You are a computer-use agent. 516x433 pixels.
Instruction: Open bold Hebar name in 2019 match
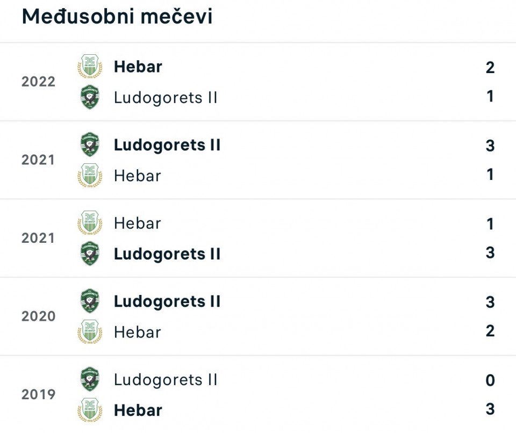tap(138, 410)
